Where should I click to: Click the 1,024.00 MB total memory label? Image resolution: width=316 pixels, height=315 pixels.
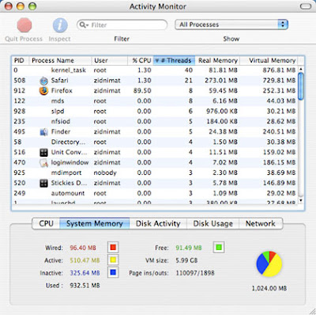coord(269,288)
